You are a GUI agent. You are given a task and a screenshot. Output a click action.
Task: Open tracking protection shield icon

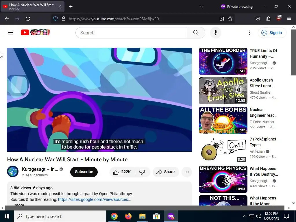(x=55, y=19)
